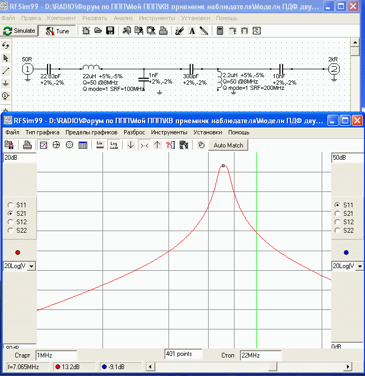Click the Simulate button
The image size is (365, 376).
(19, 31)
